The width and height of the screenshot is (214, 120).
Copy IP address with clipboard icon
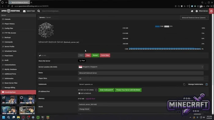pos(96,90)
